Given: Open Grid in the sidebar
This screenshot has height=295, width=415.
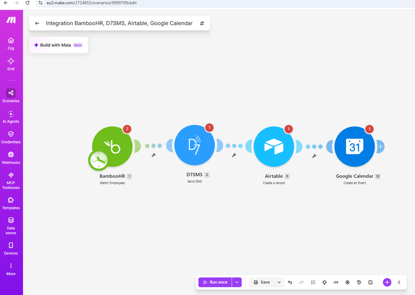Looking at the screenshot, I should tap(11, 64).
